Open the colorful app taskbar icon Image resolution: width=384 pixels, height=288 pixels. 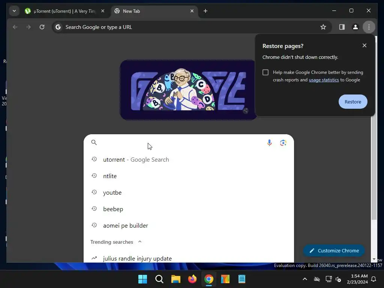click(225, 279)
